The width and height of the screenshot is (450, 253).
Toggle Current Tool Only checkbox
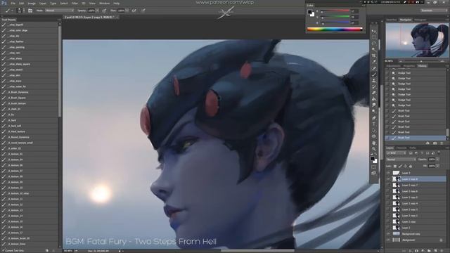click(x=3, y=251)
